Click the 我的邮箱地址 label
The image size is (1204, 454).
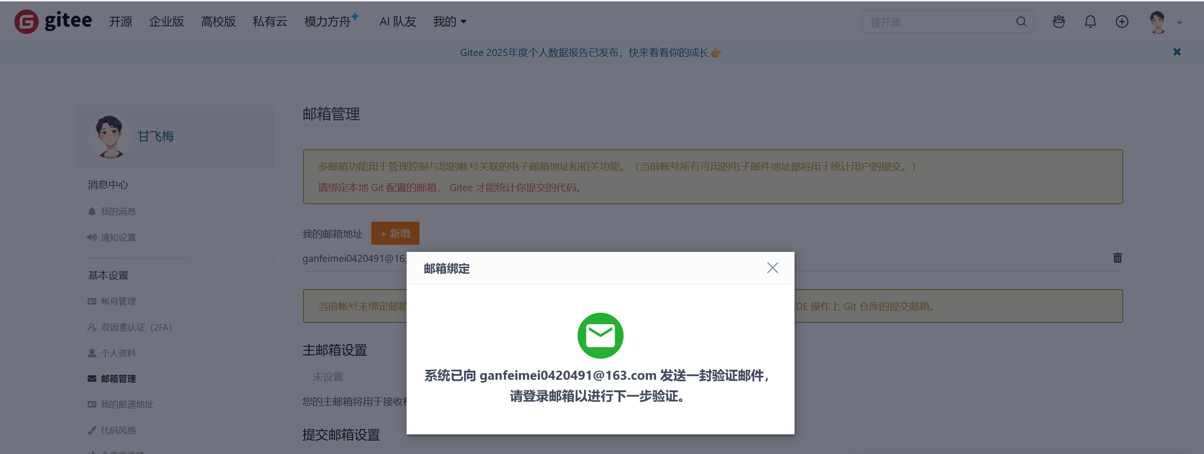(x=332, y=234)
